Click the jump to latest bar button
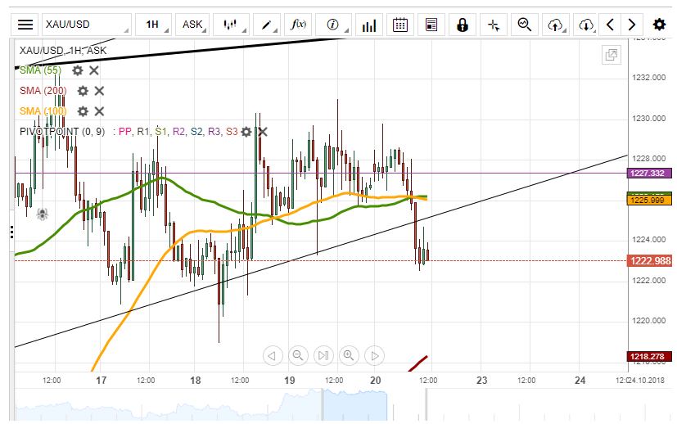Screen dimensions: 677x424 point(323,356)
